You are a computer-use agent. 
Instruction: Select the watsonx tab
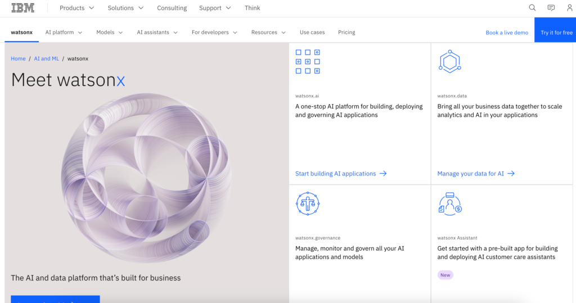coord(22,32)
